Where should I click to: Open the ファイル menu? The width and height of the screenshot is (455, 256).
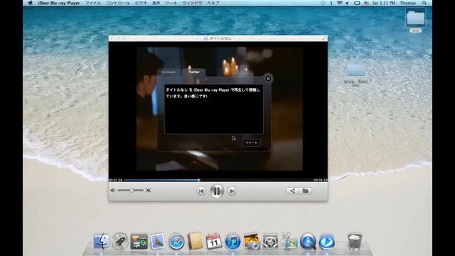[x=93, y=3]
